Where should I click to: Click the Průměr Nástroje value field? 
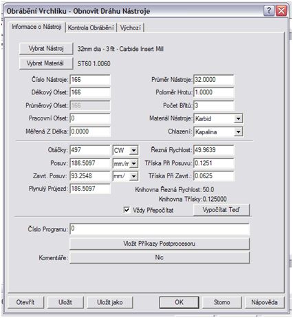tap(214, 80)
